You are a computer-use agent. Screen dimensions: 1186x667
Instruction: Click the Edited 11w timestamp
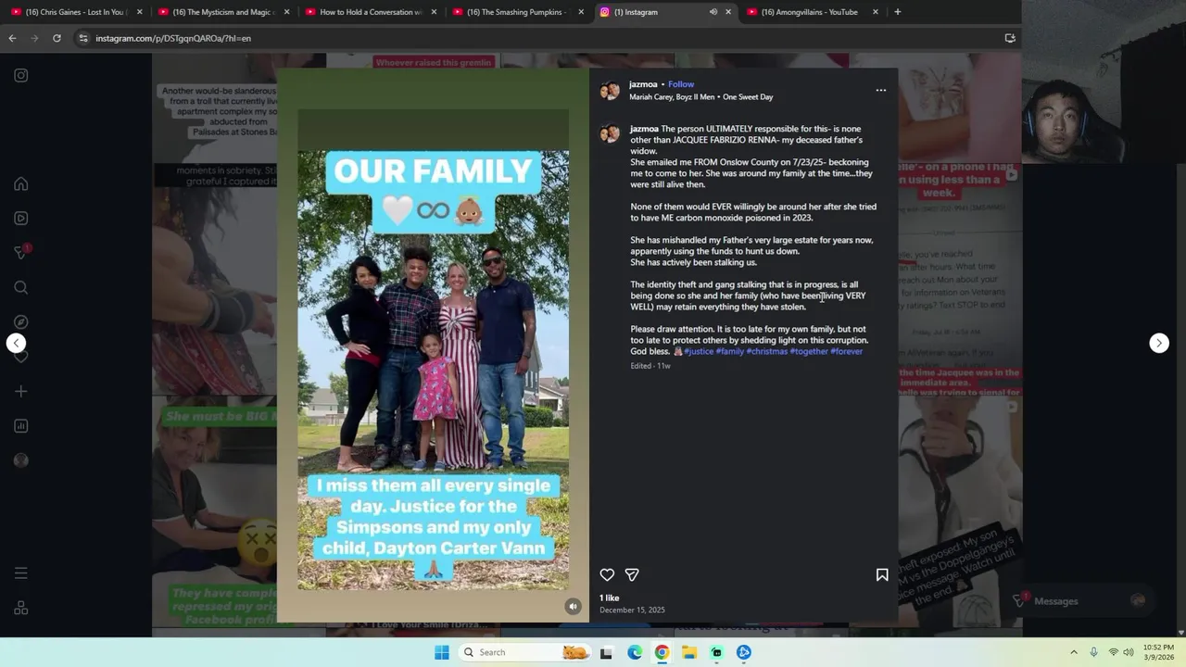pos(650,366)
